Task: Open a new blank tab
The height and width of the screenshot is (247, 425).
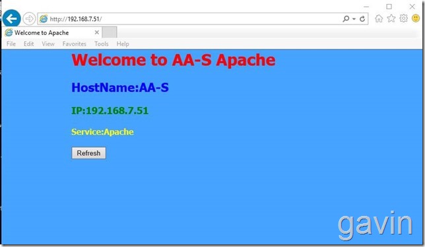Action: 110,32
